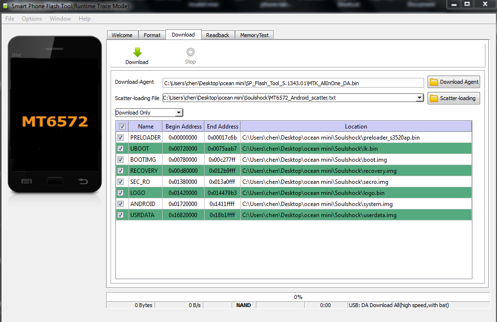Open the Window menu
Screen dimensions: 497x322
click(x=60, y=19)
